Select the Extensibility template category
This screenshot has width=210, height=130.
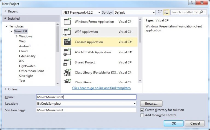[27, 56]
